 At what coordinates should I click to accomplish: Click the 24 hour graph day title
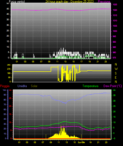pos(70,2)
